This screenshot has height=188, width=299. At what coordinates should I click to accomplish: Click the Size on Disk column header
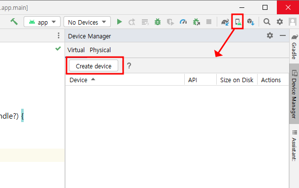pos(236,80)
